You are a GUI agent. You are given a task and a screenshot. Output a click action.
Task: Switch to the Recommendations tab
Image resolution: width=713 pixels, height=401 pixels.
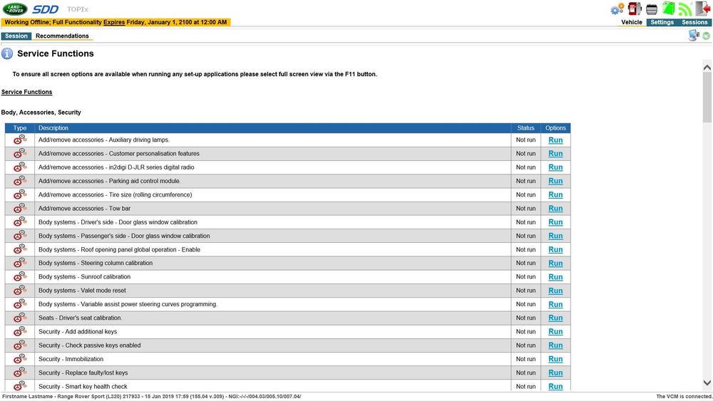pyautogui.click(x=62, y=36)
